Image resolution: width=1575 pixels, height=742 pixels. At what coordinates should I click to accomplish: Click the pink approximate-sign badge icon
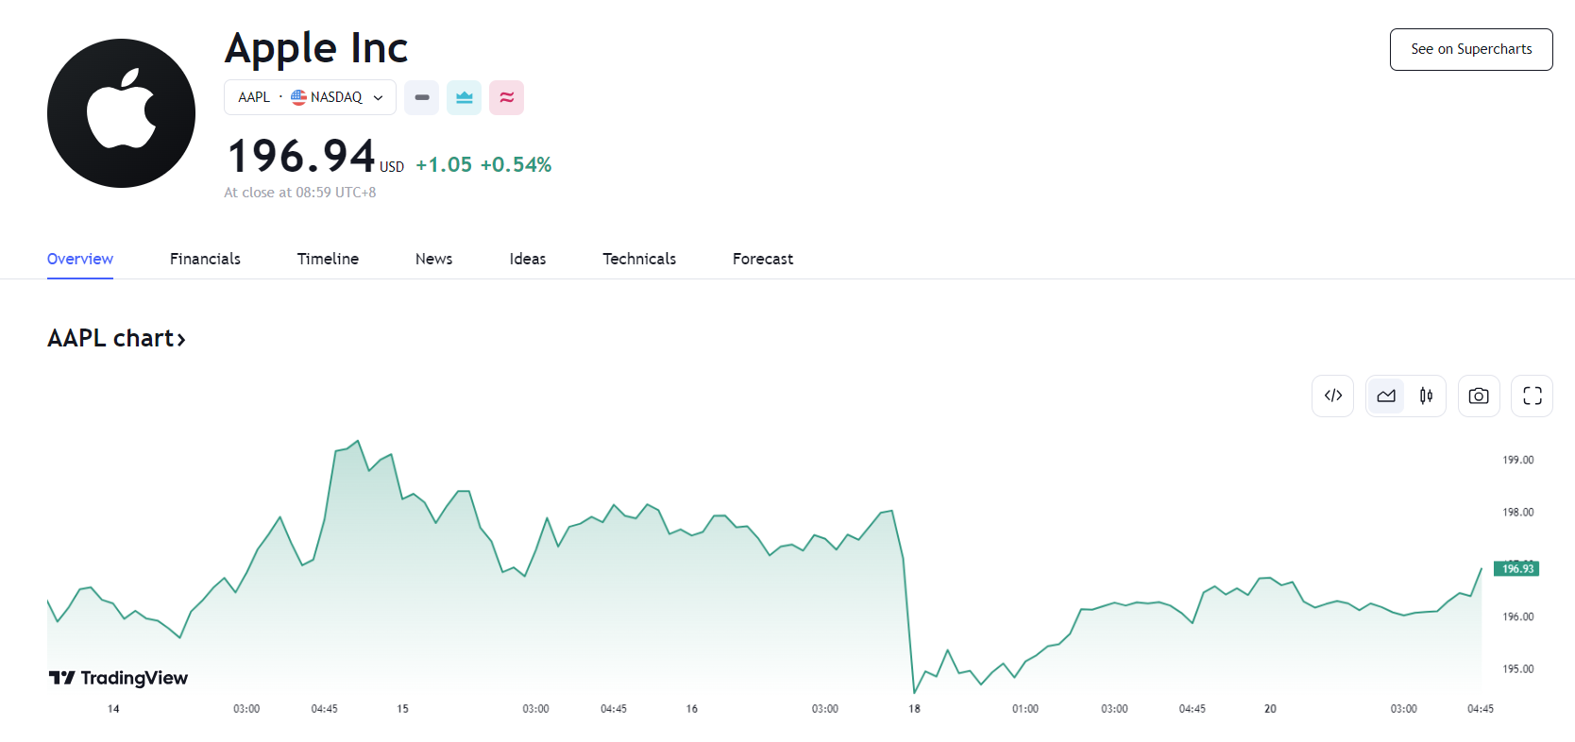click(506, 97)
